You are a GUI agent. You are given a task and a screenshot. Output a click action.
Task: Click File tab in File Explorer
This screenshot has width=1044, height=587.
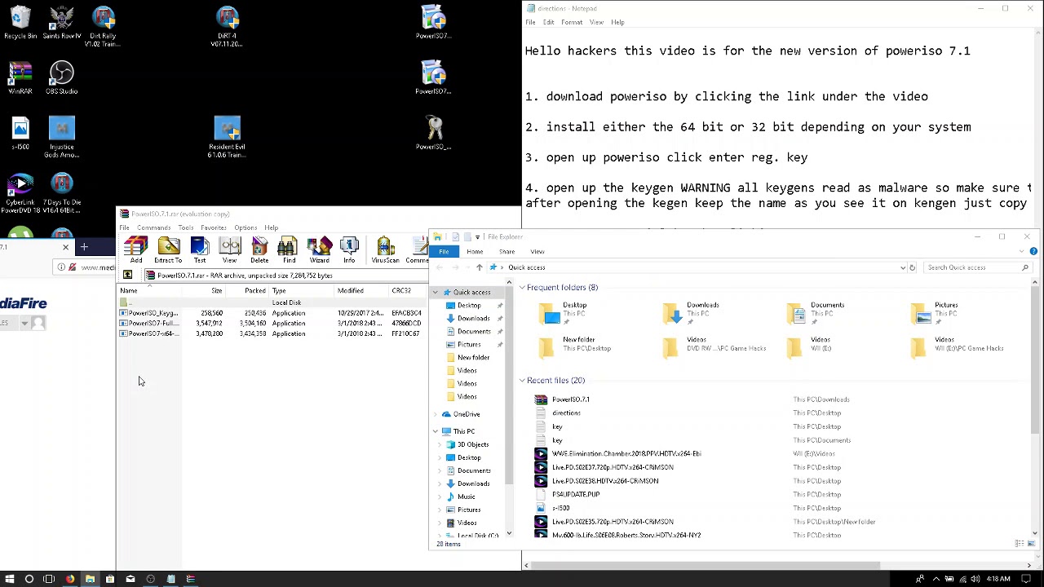[444, 252]
